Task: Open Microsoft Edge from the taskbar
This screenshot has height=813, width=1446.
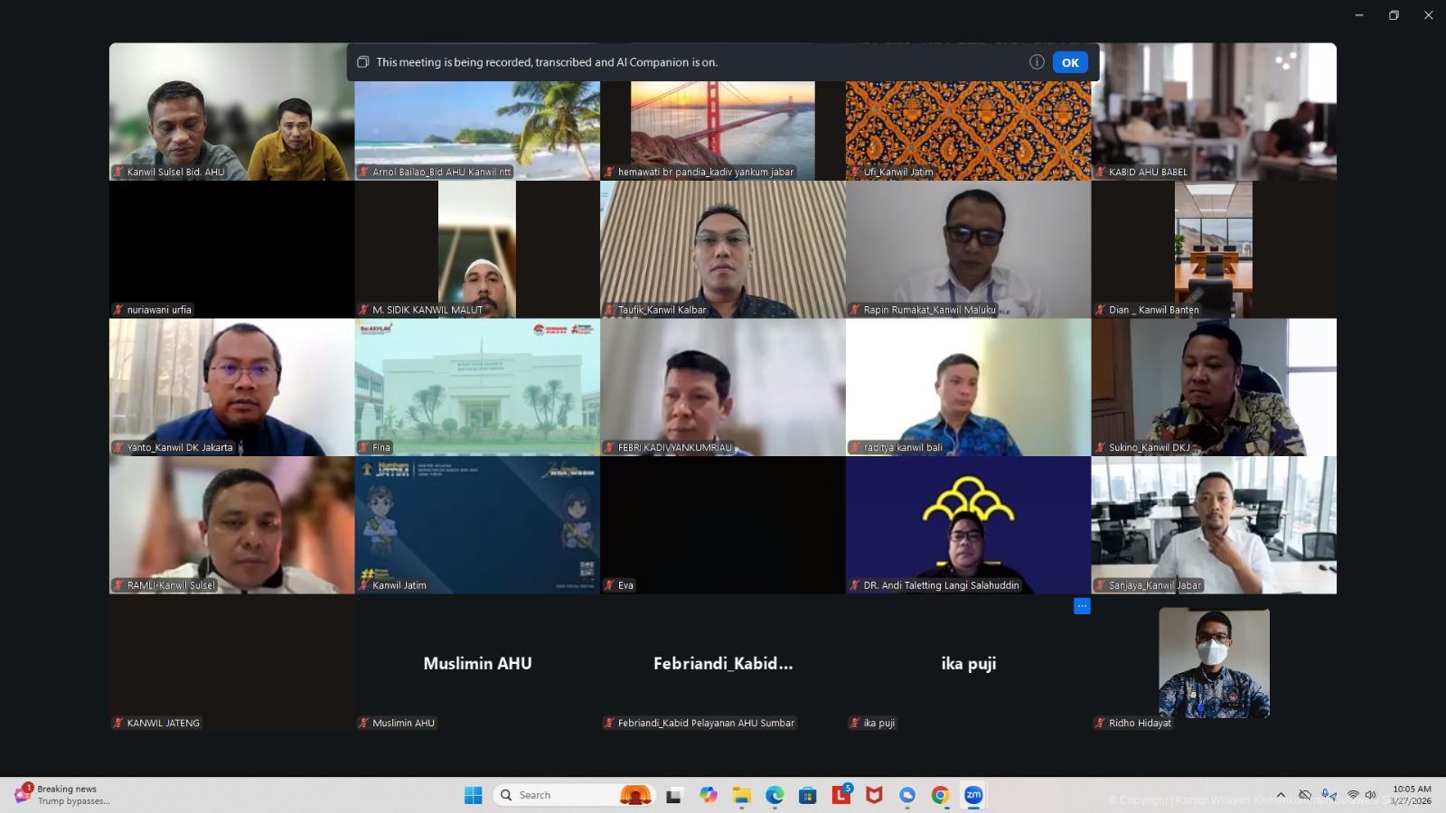Action: [x=774, y=795]
